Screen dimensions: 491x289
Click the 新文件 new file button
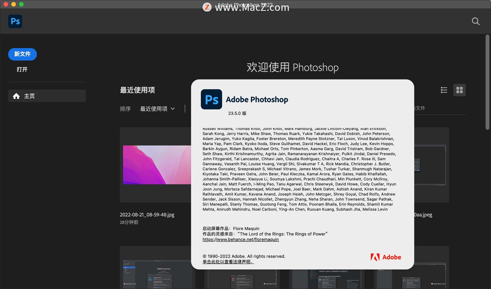[22, 54]
